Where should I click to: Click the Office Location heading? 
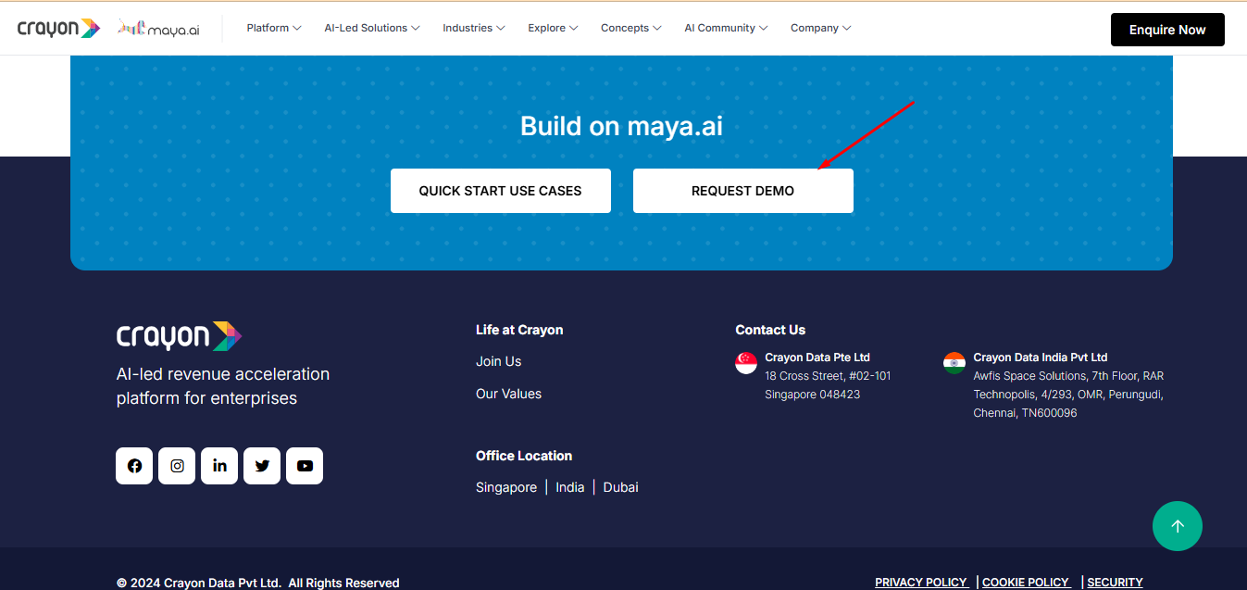pyautogui.click(x=524, y=456)
